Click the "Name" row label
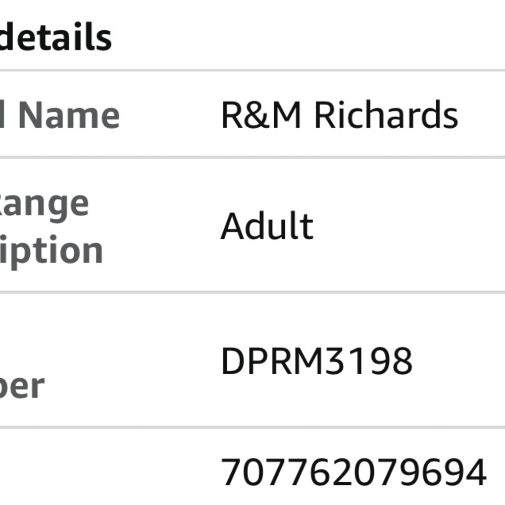 (69, 115)
